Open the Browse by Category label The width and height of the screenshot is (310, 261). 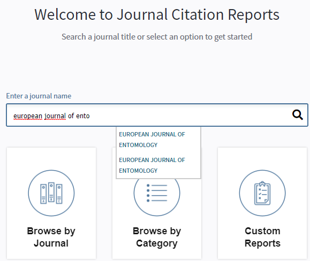pos(157,237)
